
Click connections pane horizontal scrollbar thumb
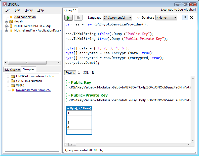click(x=27, y=63)
